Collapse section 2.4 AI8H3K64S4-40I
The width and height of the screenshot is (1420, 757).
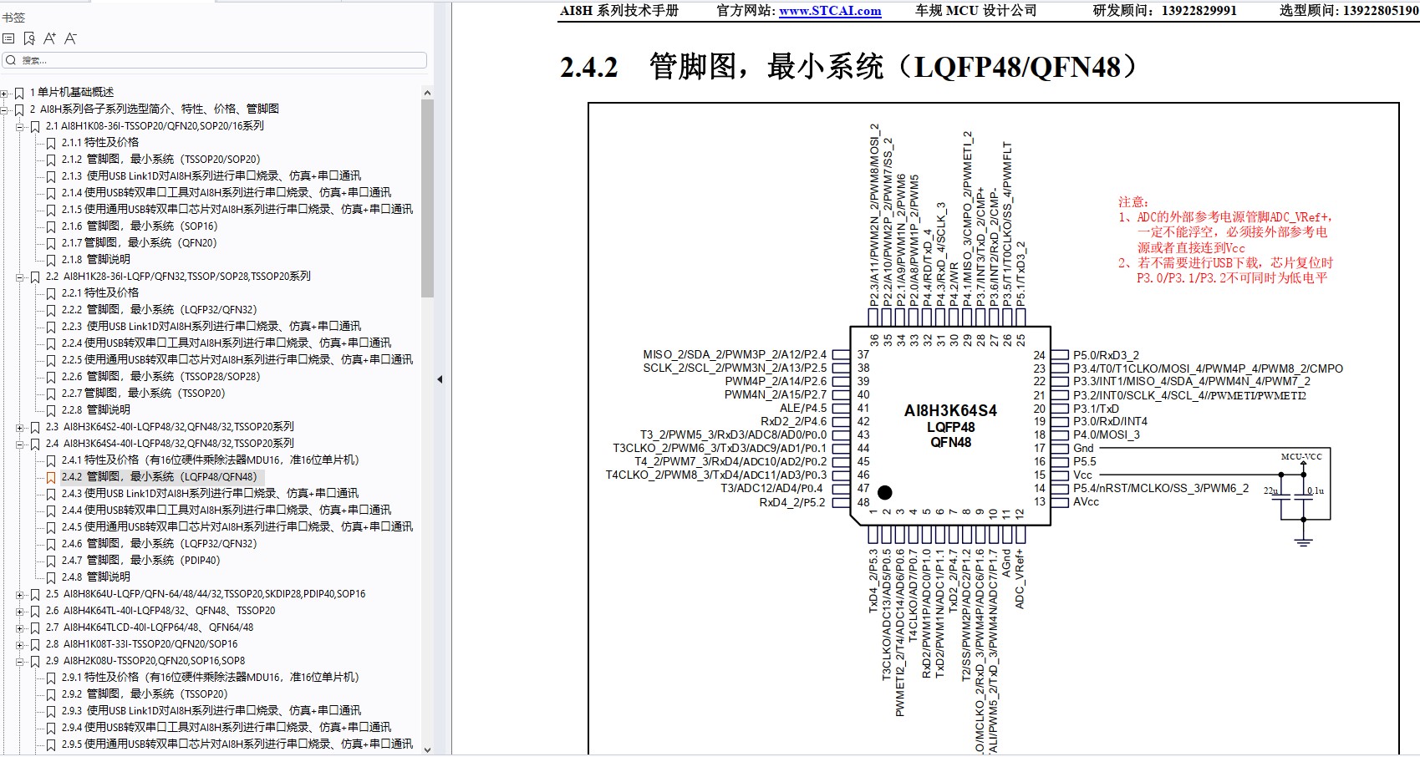(20, 444)
